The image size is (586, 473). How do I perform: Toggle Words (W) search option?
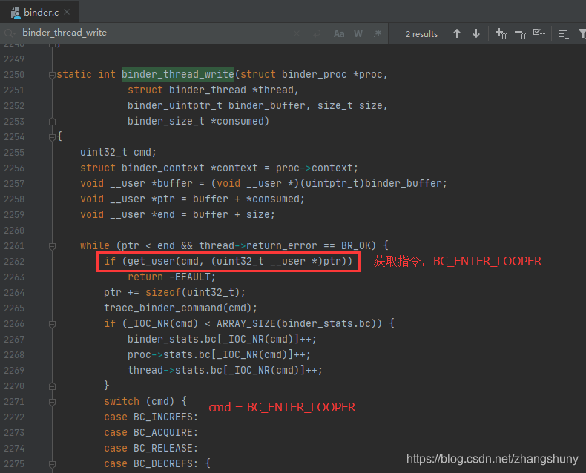358,34
